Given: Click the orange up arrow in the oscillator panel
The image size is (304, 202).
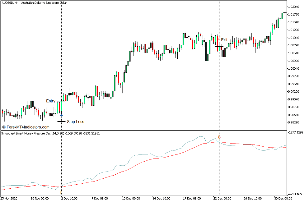Looking at the screenshot, I should pyautogui.click(x=61, y=193).
